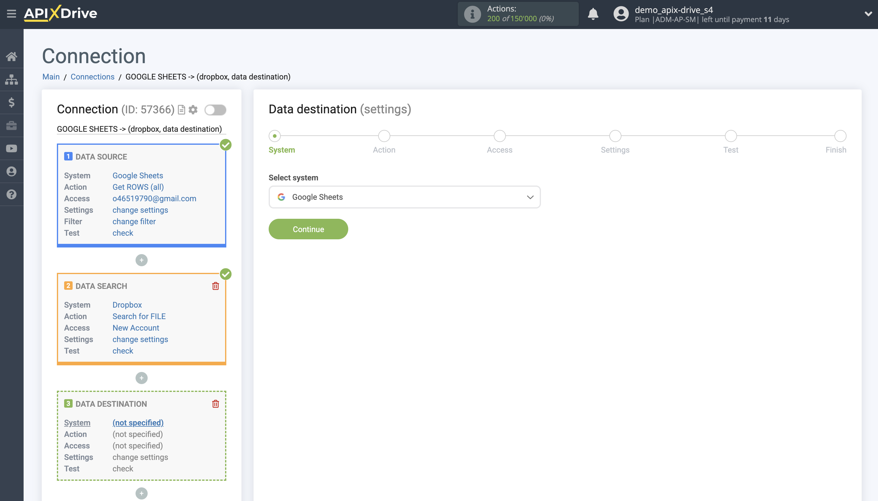This screenshot has width=878, height=501.
Task: Open the user profile sidebar icon
Action: (11, 171)
